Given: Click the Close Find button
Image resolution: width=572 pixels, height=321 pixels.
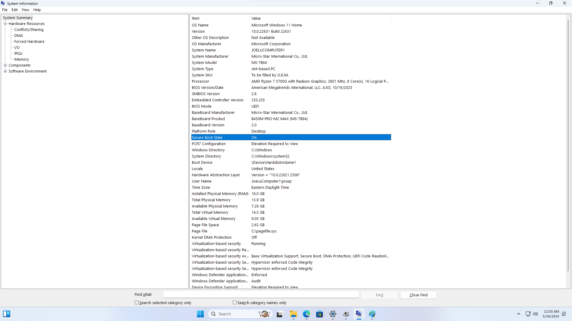Looking at the screenshot, I should point(418,295).
